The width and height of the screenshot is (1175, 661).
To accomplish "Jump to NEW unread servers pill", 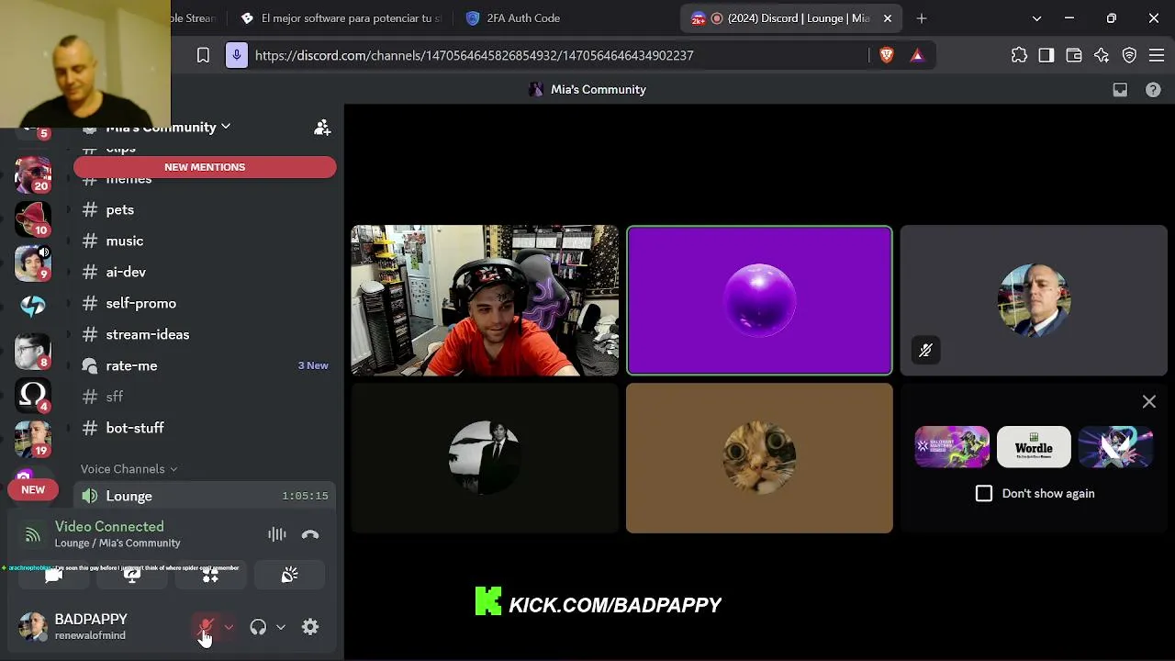I will [33, 490].
